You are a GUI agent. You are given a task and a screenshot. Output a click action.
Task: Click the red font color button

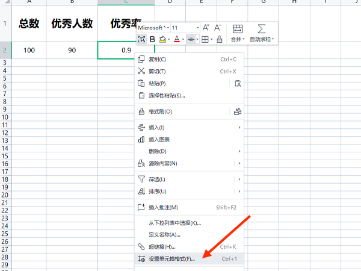176,39
